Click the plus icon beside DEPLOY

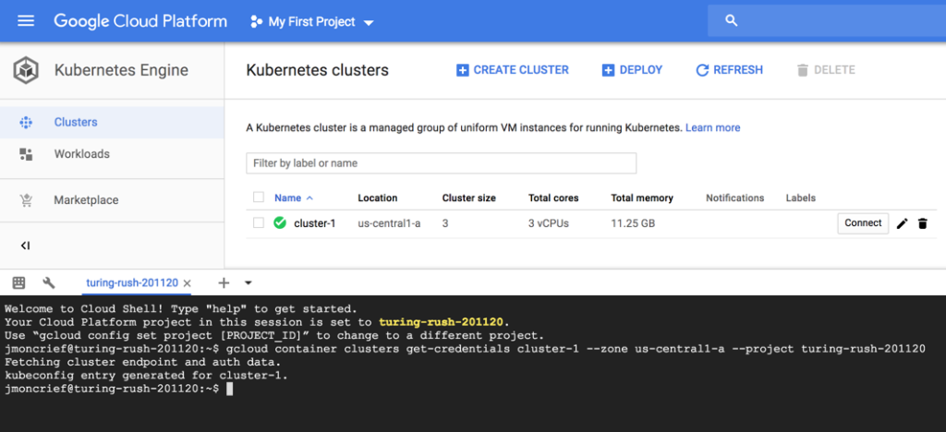point(608,70)
